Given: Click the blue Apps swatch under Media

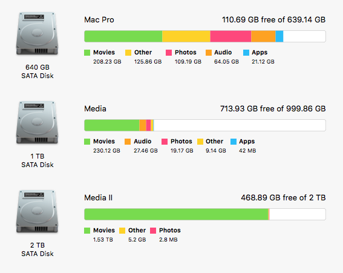Looking at the screenshot, I should coord(234,142).
